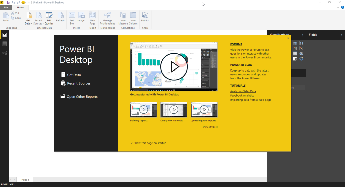Collapse the Fields pane chevron

(341, 35)
